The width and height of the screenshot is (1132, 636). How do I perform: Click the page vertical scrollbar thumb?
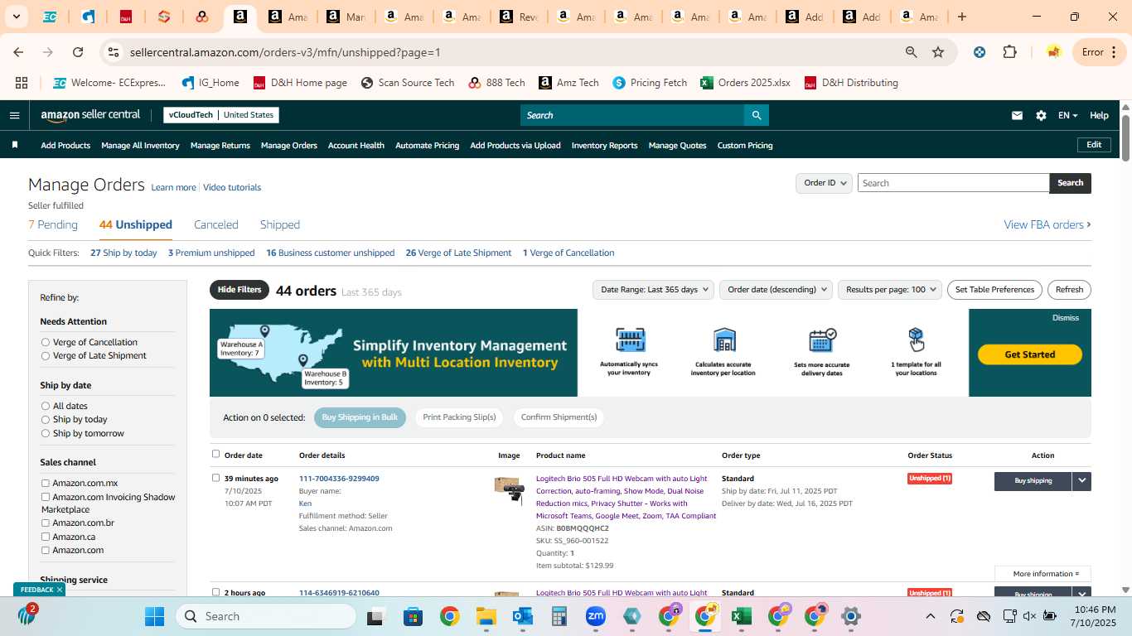(x=1125, y=137)
